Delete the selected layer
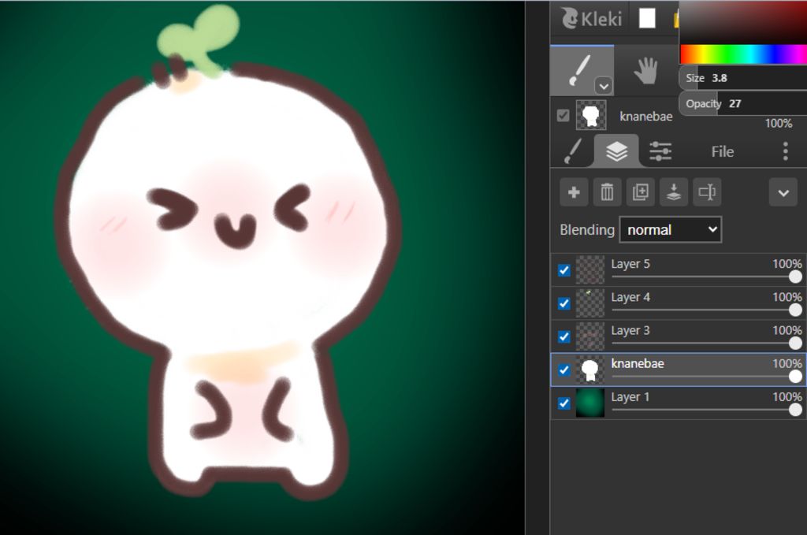This screenshot has height=535, width=807. tap(608, 192)
